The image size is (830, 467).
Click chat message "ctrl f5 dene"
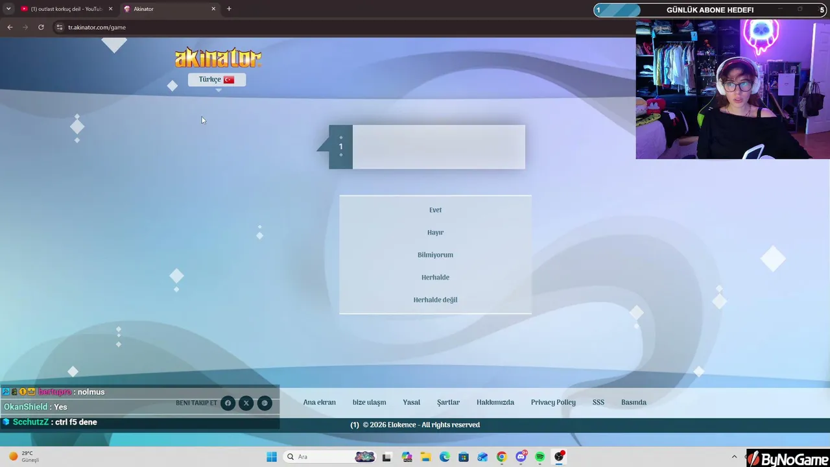(x=77, y=422)
